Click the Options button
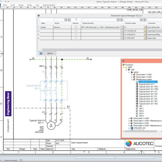The width and height of the screenshot is (162, 162). 50,53
